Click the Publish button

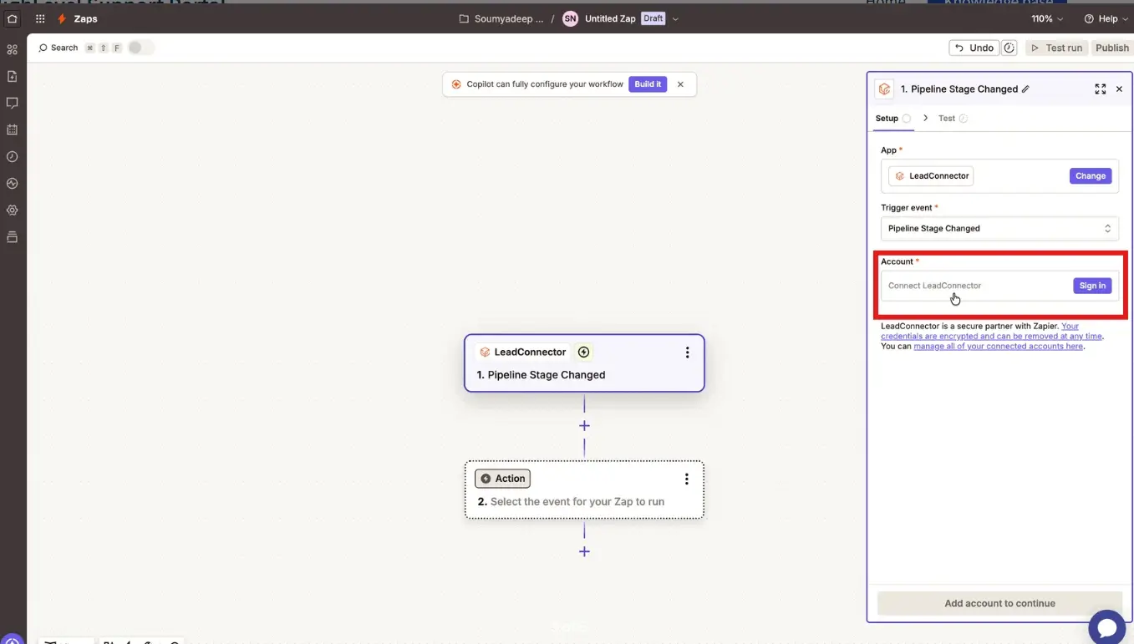click(1112, 48)
